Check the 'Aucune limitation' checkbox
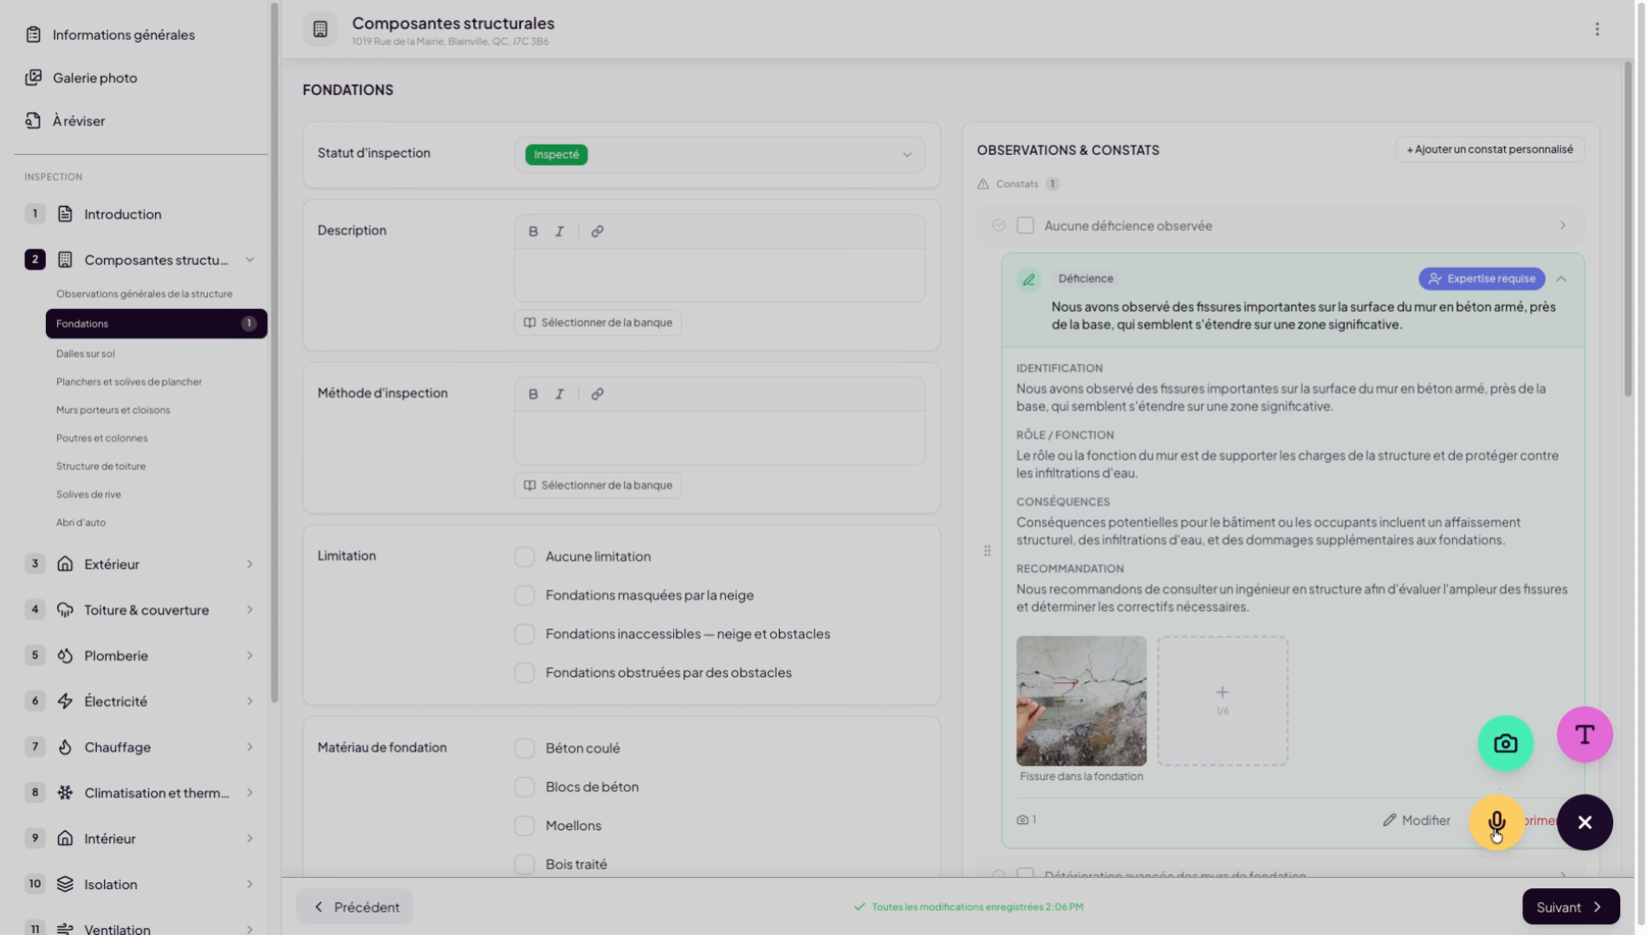Image resolution: width=1647 pixels, height=935 pixels. [524, 557]
